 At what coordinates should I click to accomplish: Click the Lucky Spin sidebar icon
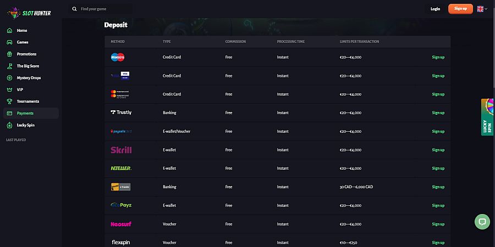(9, 125)
